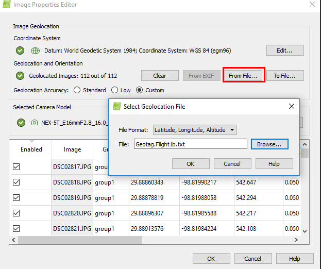Uncheck the Enabled box for DSC02818.JPG
The image size is (321, 269).
pyautogui.click(x=16, y=182)
